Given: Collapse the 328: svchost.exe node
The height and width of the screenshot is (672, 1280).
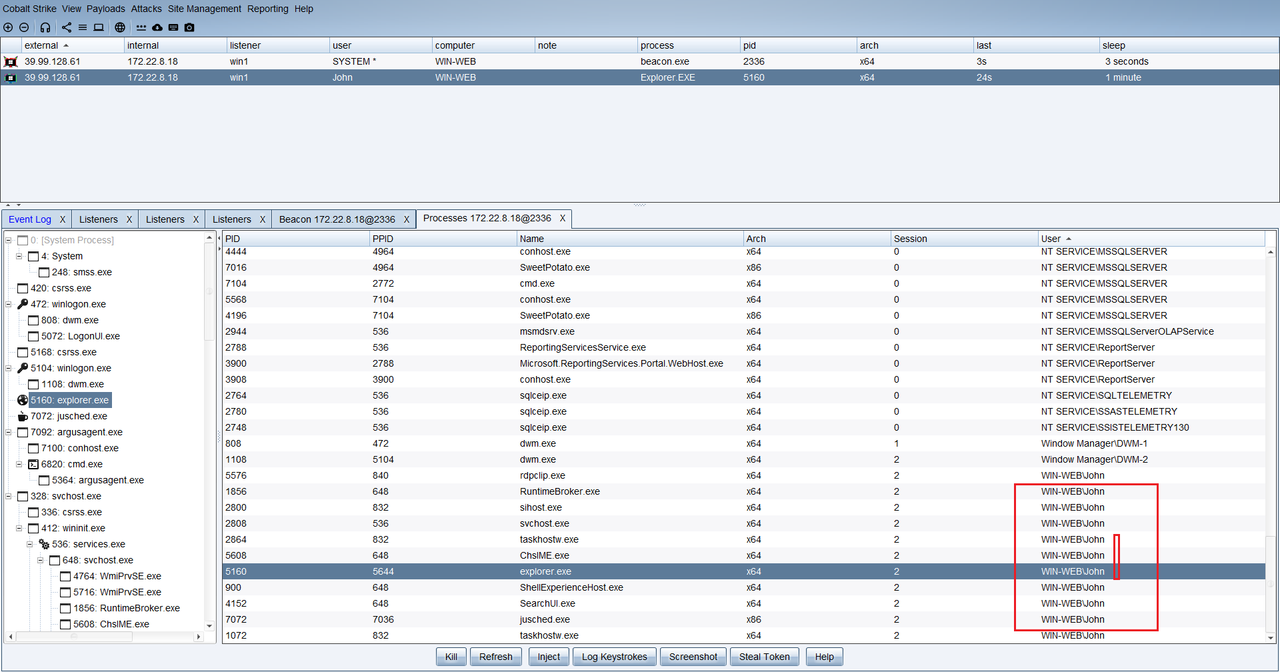Looking at the screenshot, I should pos(9,496).
